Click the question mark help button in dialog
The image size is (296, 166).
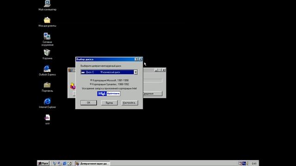tap(136, 59)
